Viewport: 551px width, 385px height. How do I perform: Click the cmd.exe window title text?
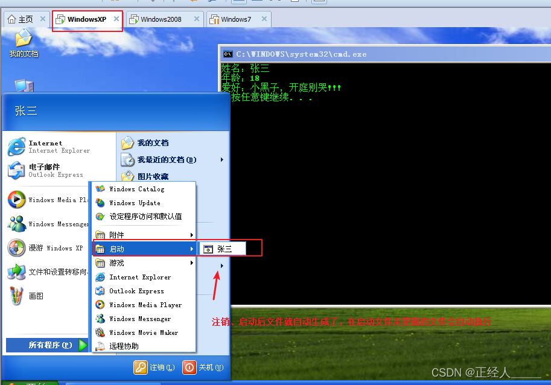(301, 54)
